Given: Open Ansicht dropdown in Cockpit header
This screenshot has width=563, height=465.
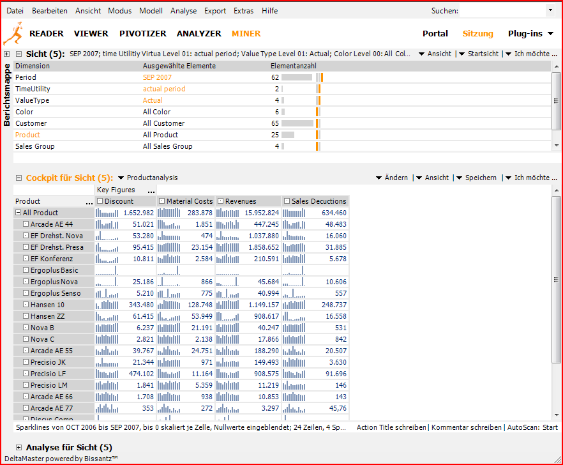Looking at the screenshot, I should 432,178.
